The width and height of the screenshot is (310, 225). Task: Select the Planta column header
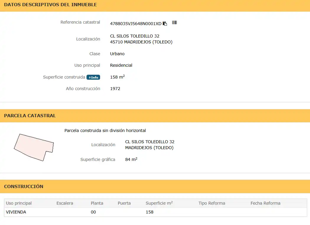tap(97, 203)
